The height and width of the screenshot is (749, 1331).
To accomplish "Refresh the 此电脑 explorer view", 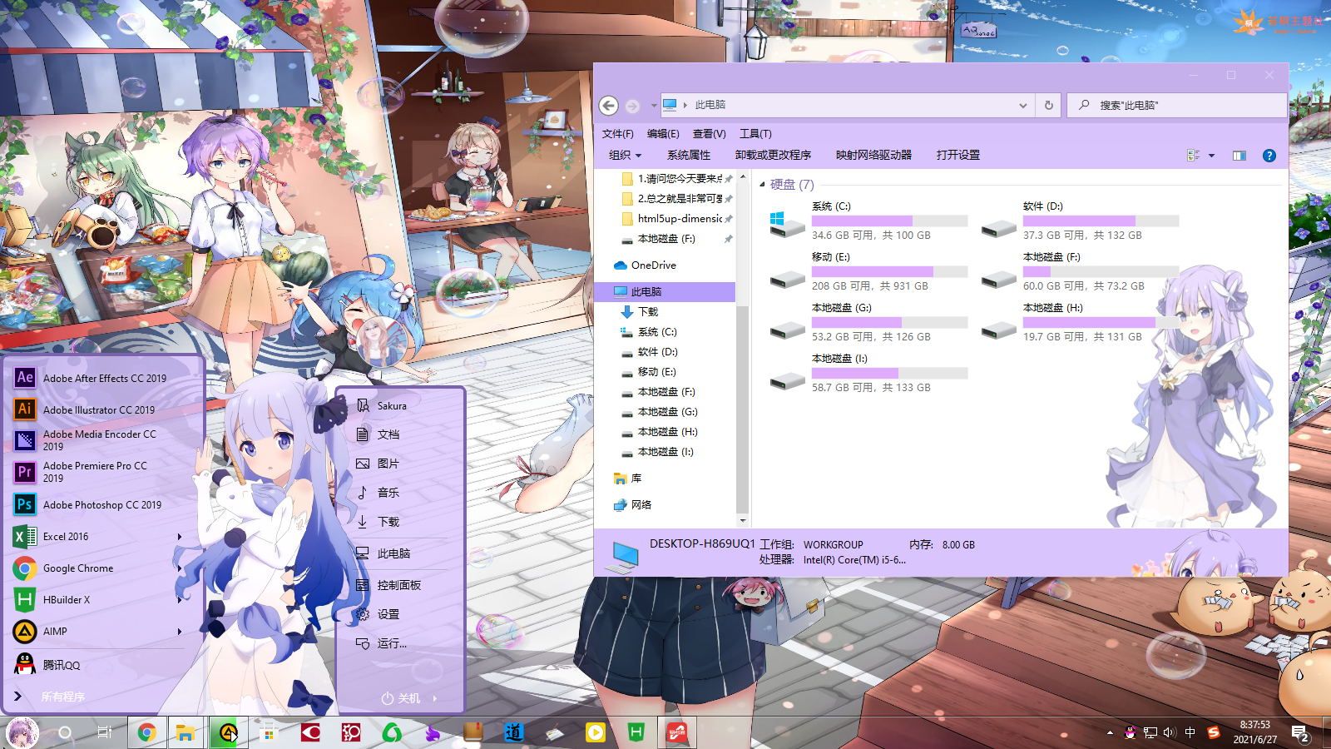I will [x=1048, y=106].
